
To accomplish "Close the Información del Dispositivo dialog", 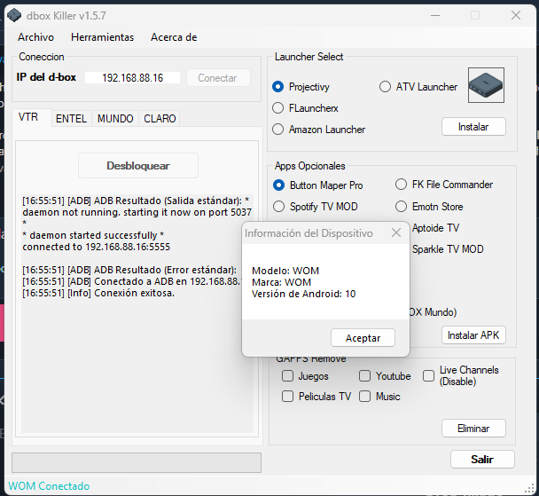I will tap(396, 232).
